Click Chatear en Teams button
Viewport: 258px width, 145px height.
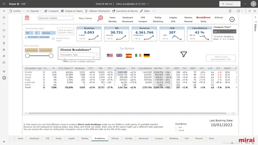point(72,11)
